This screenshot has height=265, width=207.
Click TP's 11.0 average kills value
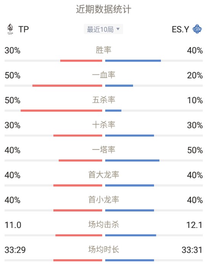(x=13, y=225)
